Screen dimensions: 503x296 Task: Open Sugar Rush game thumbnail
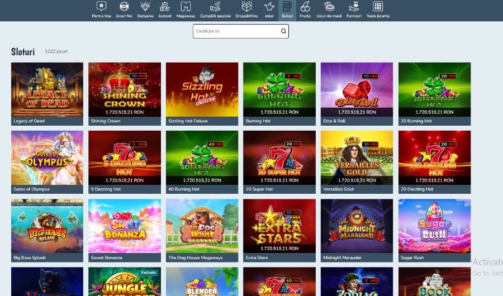pyautogui.click(x=434, y=226)
